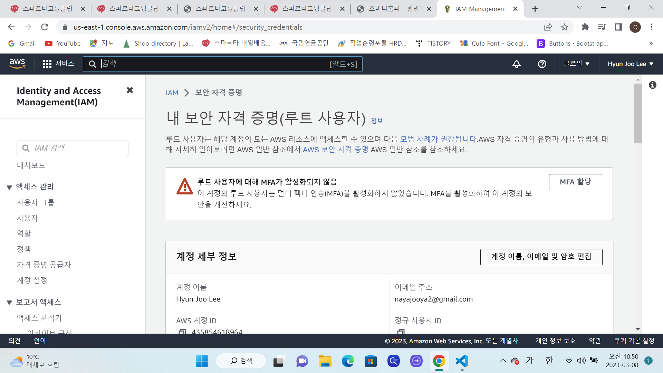This screenshot has height=373, width=663.
Task: Click the IAM breadcrumb link
Action: point(172,93)
